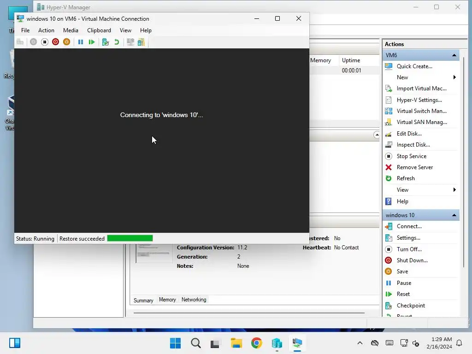The image size is (472, 354).
Task: Click Save in windows 10 actions
Action: click(402, 271)
